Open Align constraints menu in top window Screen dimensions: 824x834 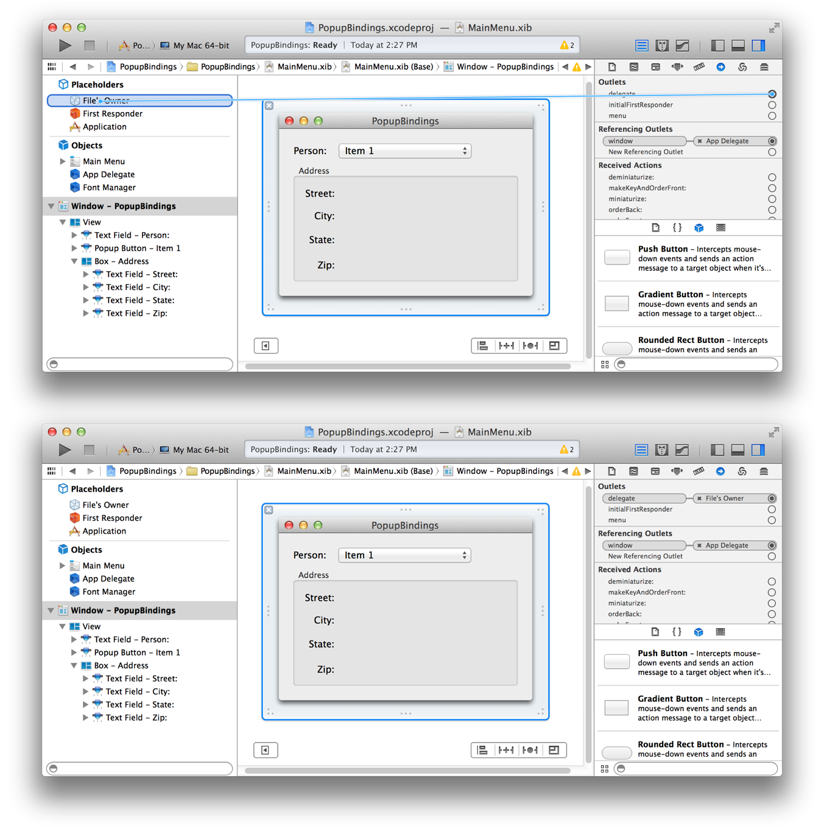click(x=483, y=346)
